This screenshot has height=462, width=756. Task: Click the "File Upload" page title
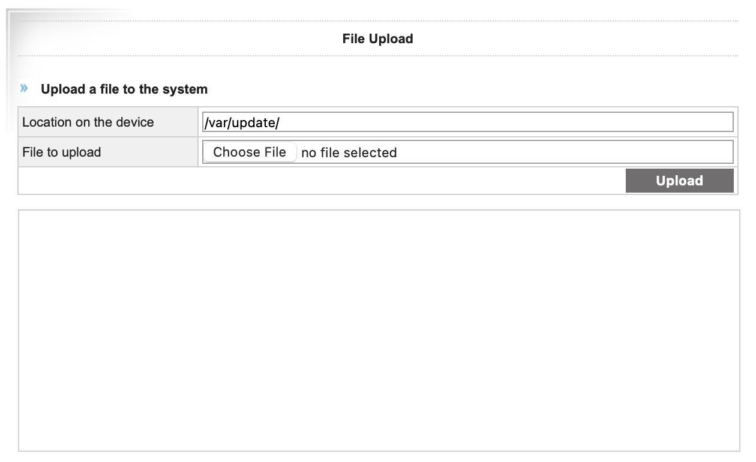pyautogui.click(x=377, y=39)
